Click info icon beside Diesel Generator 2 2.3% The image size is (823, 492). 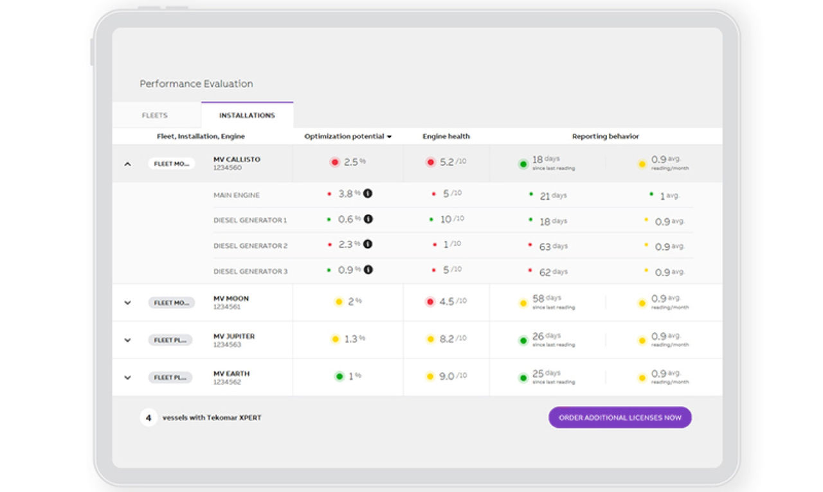368,245
